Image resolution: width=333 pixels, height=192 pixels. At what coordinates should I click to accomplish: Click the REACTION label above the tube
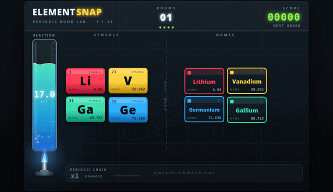tap(44, 35)
